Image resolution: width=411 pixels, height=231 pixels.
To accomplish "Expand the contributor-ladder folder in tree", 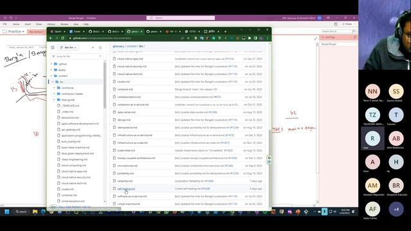I will (x=54, y=94).
